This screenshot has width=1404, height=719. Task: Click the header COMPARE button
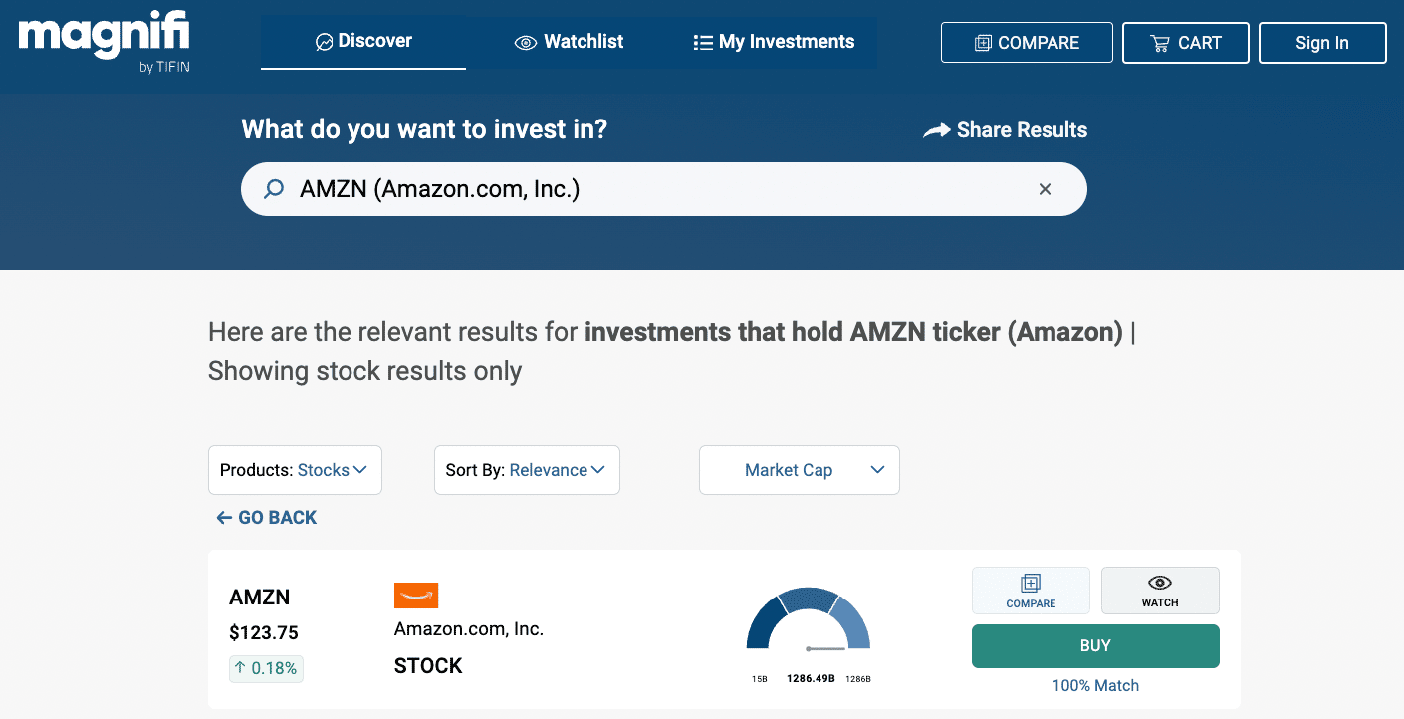[1027, 43]
